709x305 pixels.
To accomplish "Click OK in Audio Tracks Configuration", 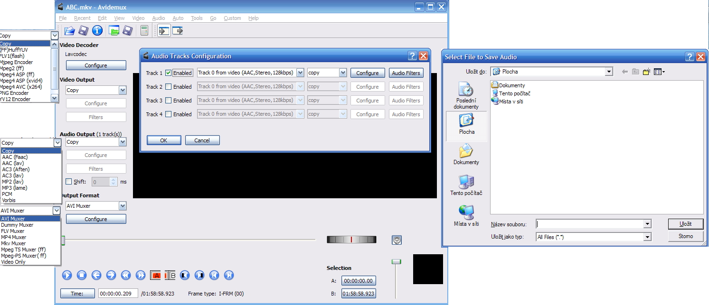I will [x=164, y=140].
